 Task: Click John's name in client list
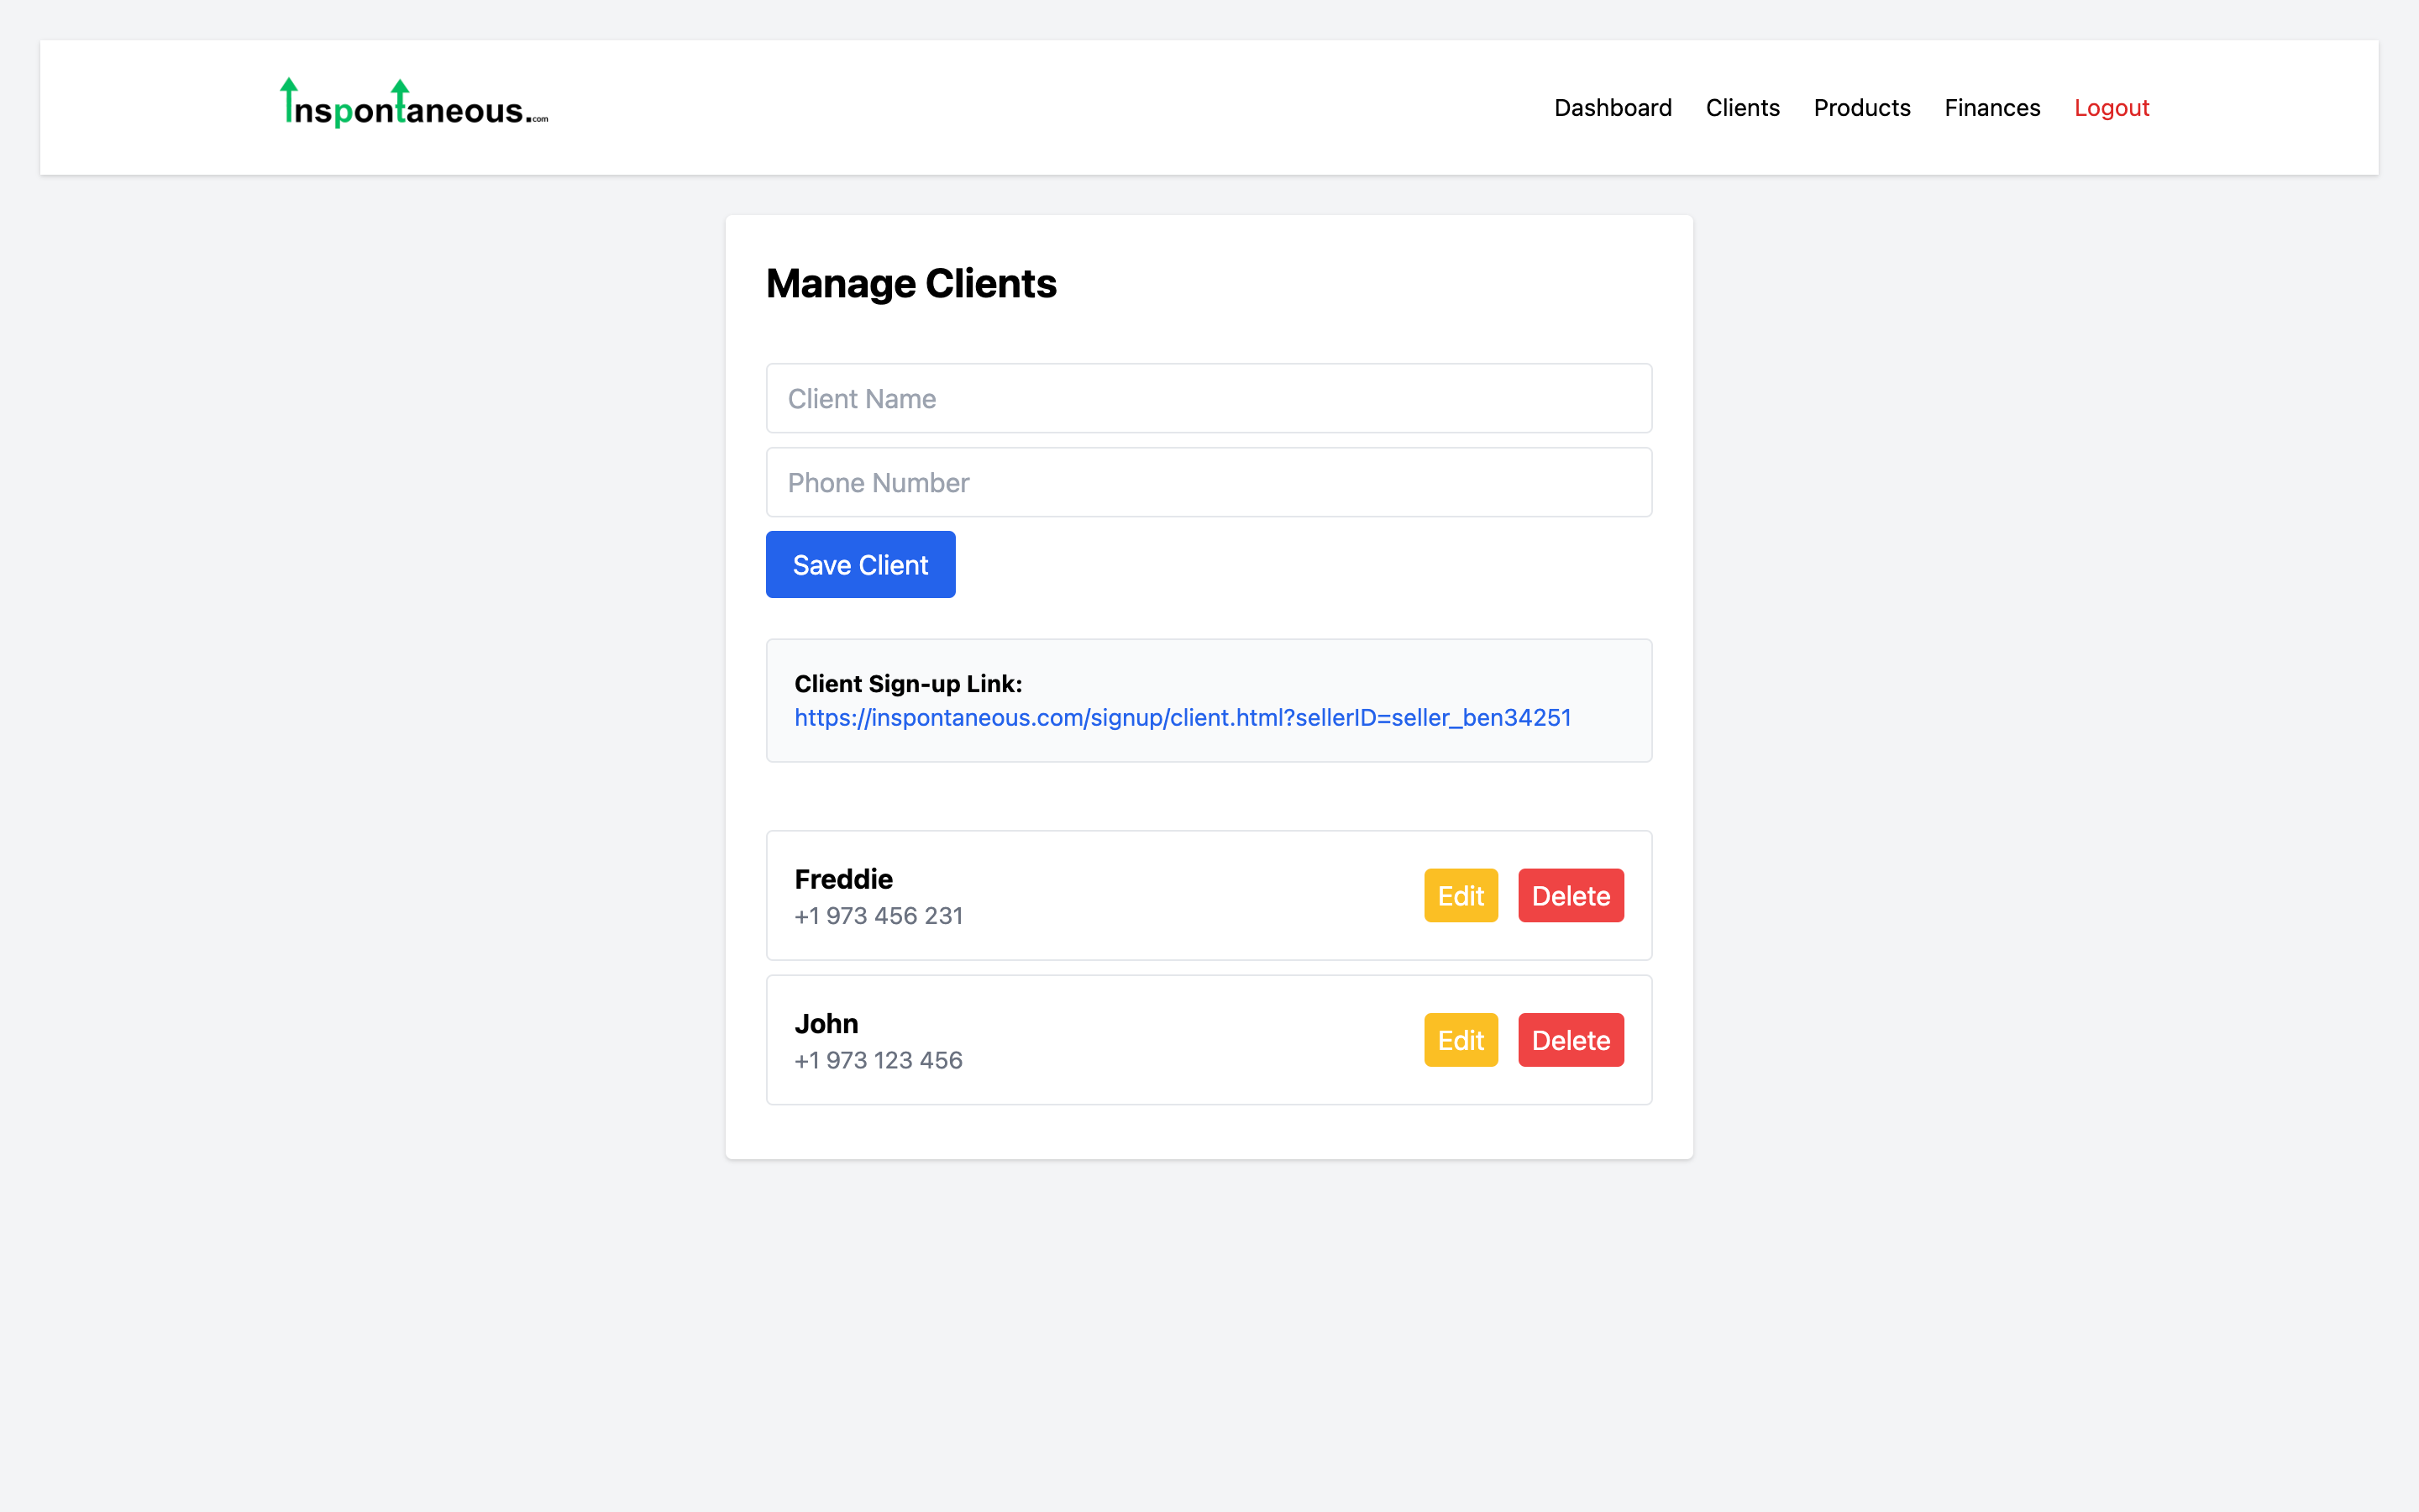[826, 1024]
